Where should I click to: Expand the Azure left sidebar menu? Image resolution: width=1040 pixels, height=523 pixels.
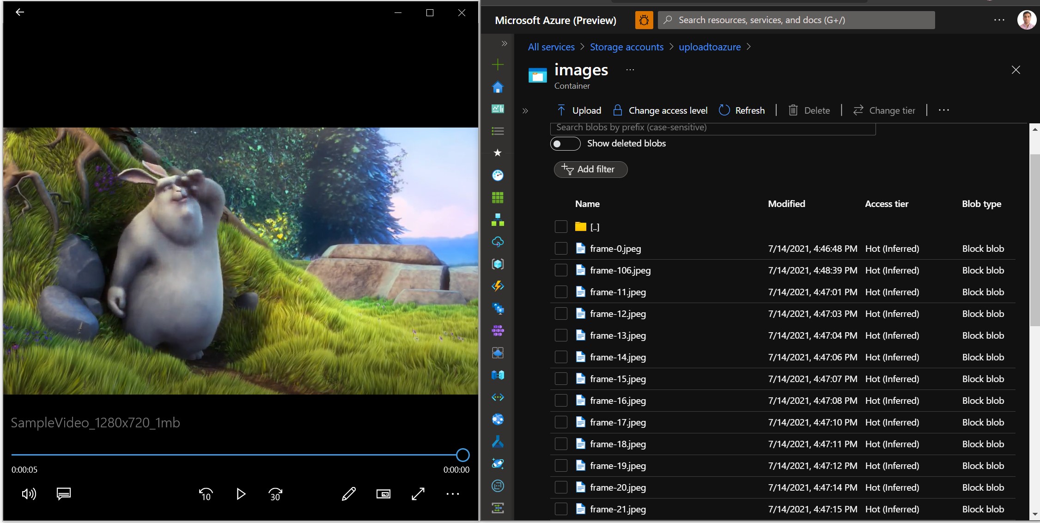tap(504, 43)
